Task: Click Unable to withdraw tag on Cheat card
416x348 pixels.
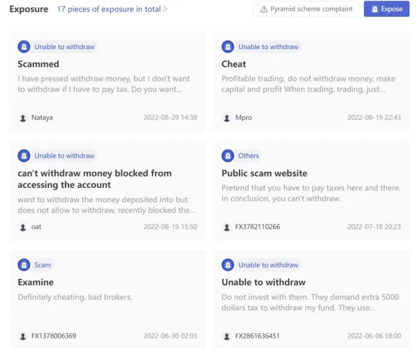Action: 268,47
